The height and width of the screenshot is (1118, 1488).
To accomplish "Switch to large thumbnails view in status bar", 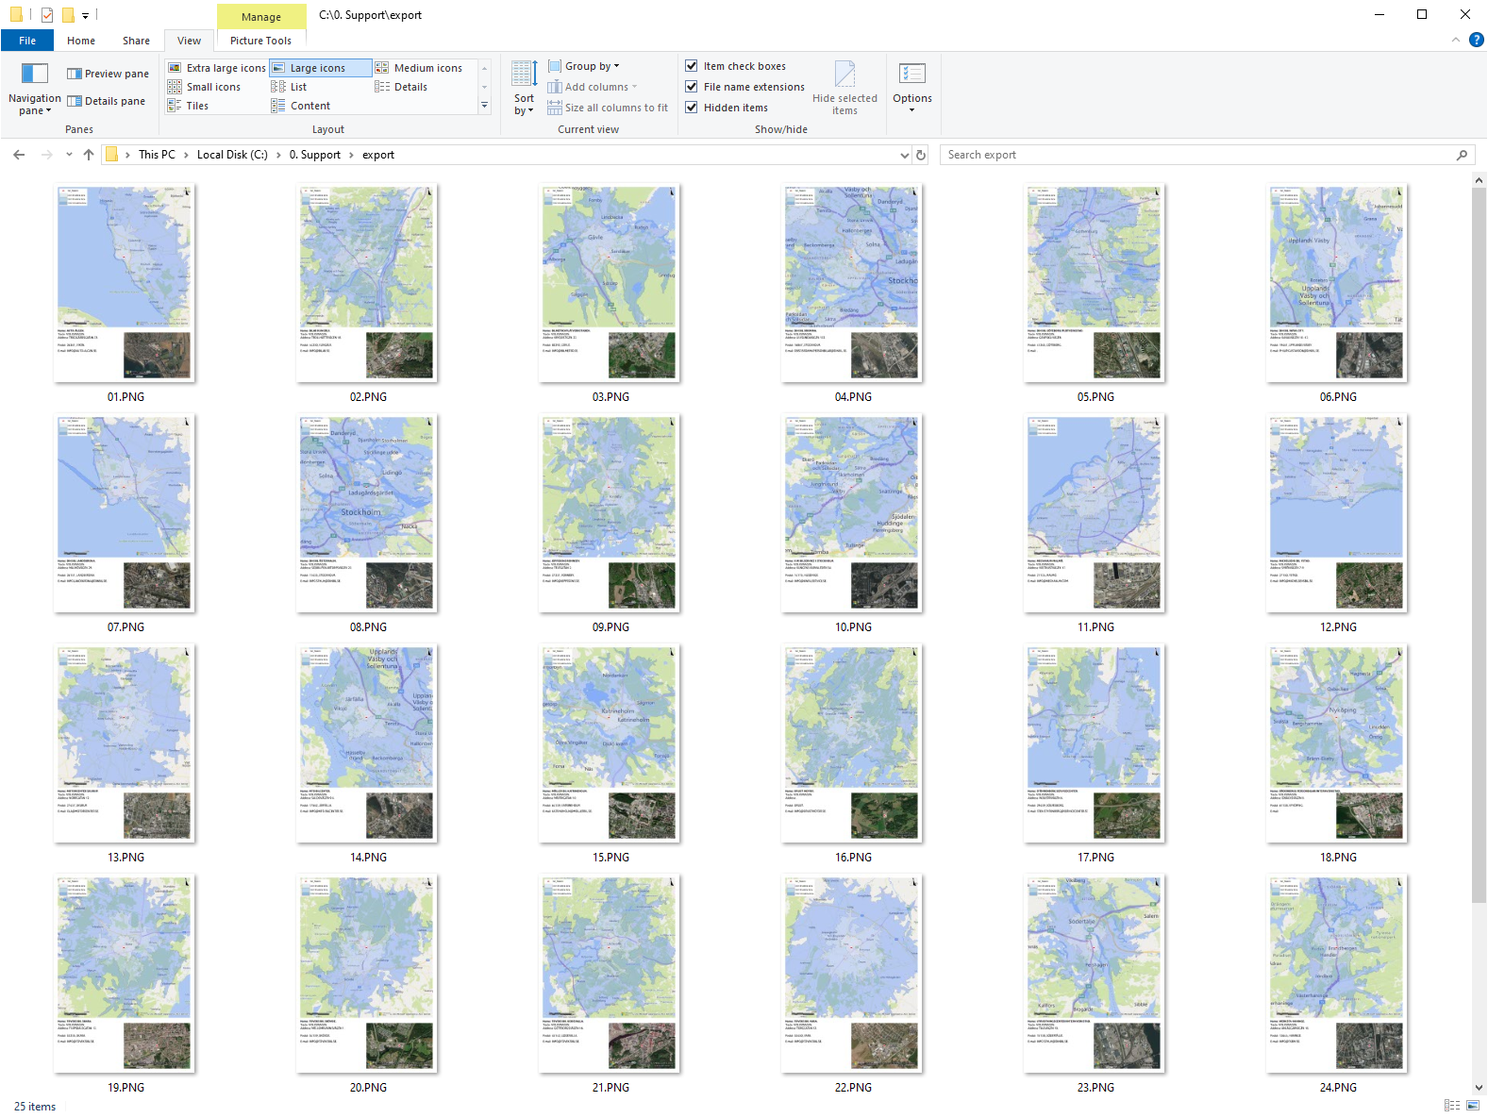I will pyautogui.click(x=1473, y=1105).
